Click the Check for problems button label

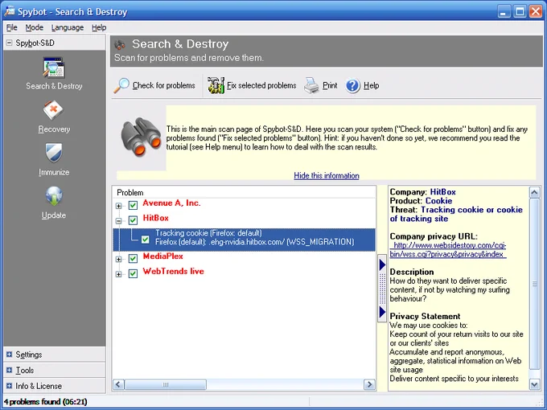(x=163, y=85)
